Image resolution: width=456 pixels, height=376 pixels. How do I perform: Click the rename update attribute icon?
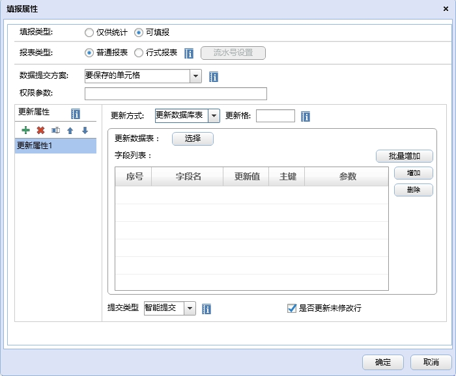pyautogui.click(x=55, y=130)
